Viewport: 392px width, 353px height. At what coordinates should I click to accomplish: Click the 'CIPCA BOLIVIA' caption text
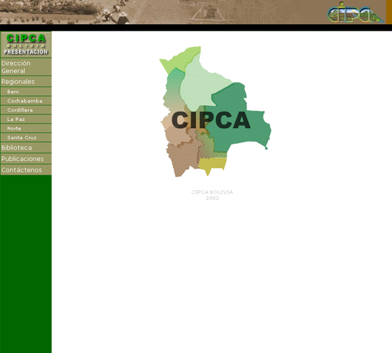coord(212,192)
